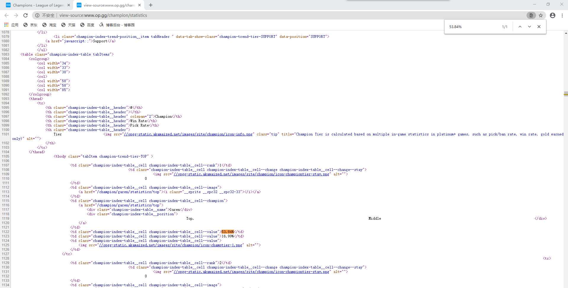Click the Champion header text on line 1097
This screenshot has width=568, height=288.
coord(163,117)
